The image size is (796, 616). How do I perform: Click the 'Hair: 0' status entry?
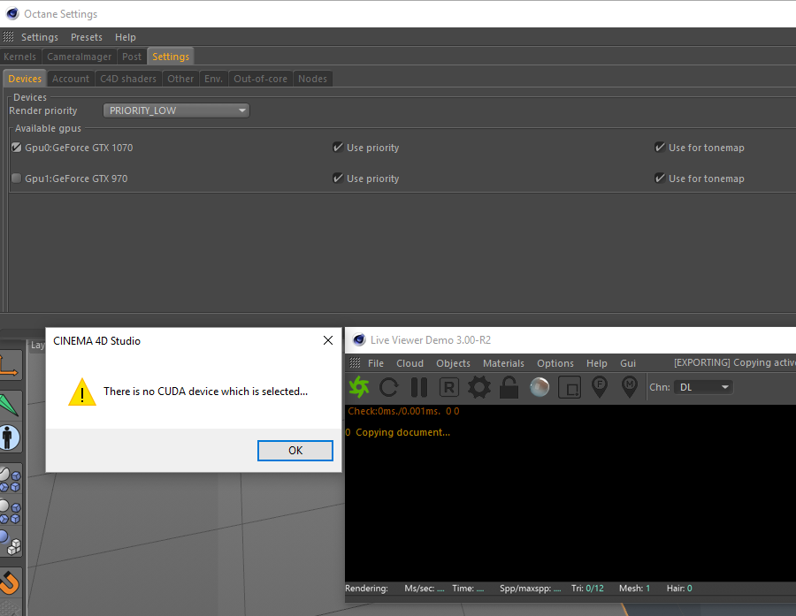pos(679,588)
